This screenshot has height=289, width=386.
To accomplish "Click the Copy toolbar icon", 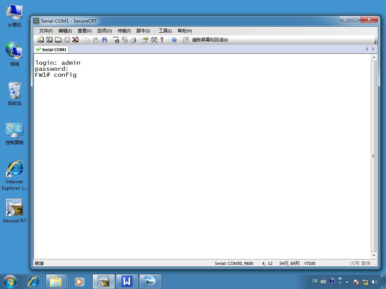I will (x=87, y=40).
